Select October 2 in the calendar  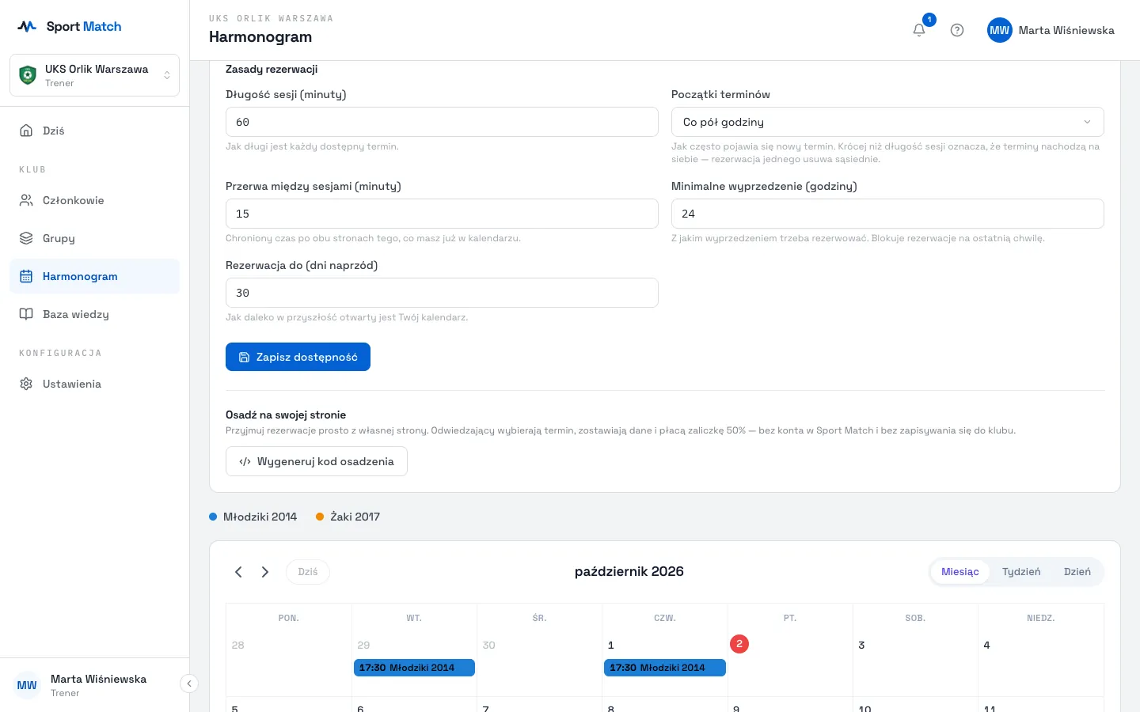(739, 644)
